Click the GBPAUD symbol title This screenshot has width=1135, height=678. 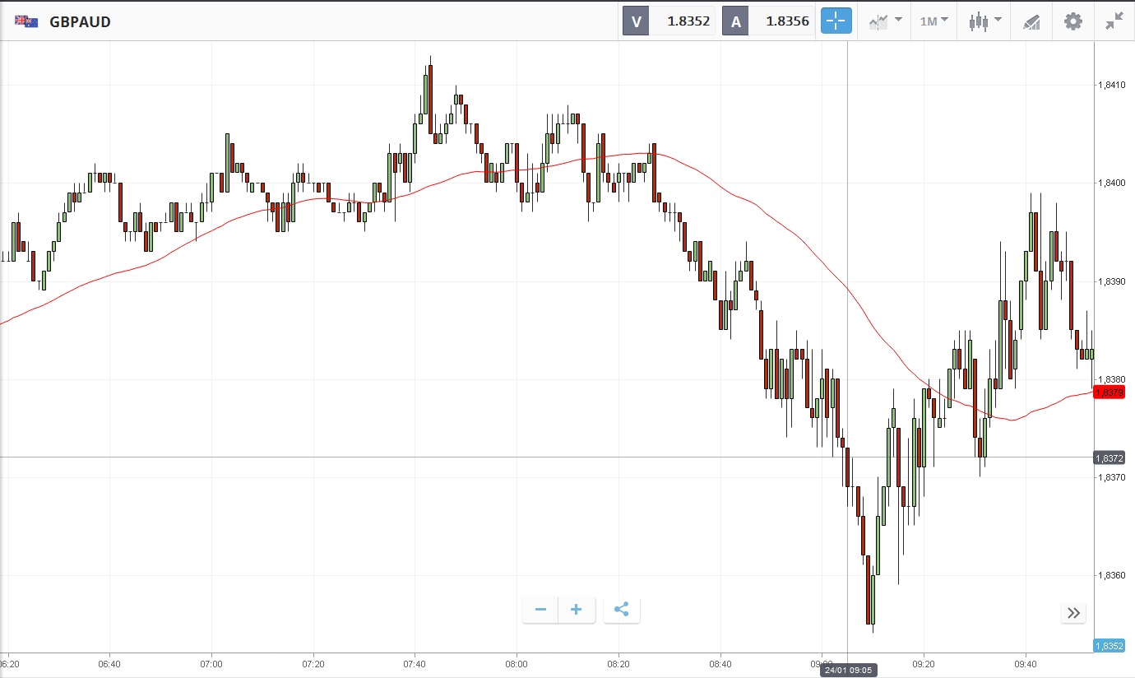click(80, 21)
